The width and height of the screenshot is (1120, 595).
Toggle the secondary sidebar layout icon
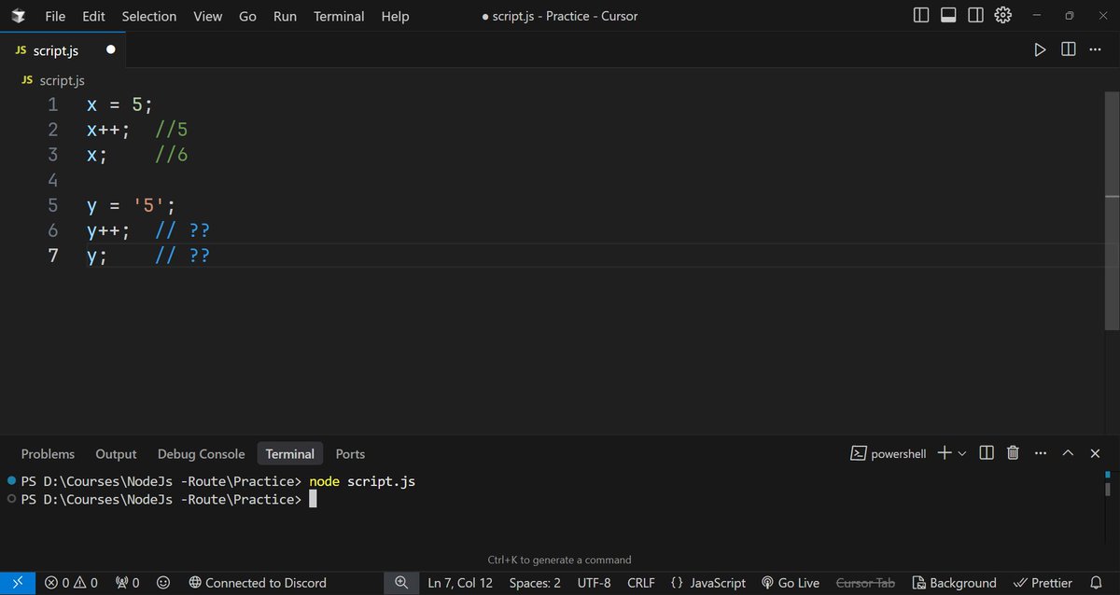pyautogui.click(x=975, y=16)
